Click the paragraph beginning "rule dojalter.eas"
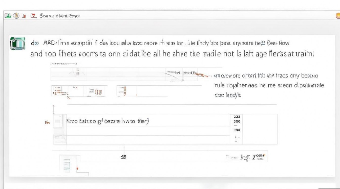The image size is (340, 189). pyautogui.click(x=269, y=85)
